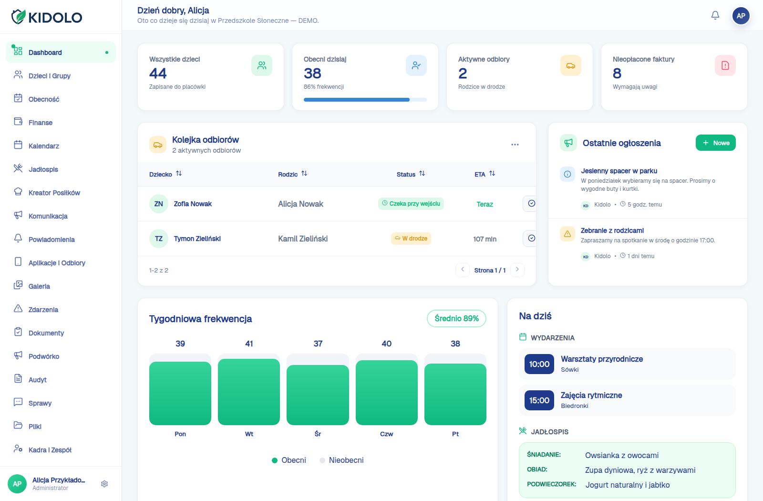This screenshot has height=501, width=763.
Task: Open notifications bell in the header
Action: [715, 15]
